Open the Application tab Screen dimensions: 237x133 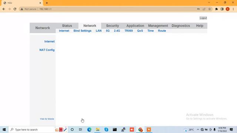135,25
